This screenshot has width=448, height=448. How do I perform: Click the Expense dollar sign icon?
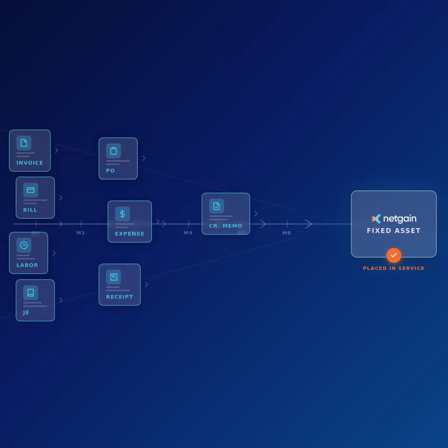point(122,214)
